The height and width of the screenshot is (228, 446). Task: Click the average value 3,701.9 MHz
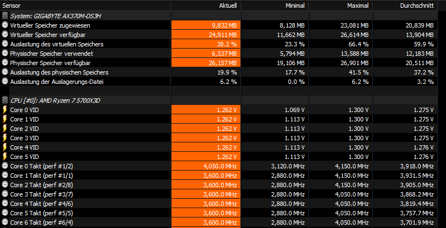(x=417, y=223)
